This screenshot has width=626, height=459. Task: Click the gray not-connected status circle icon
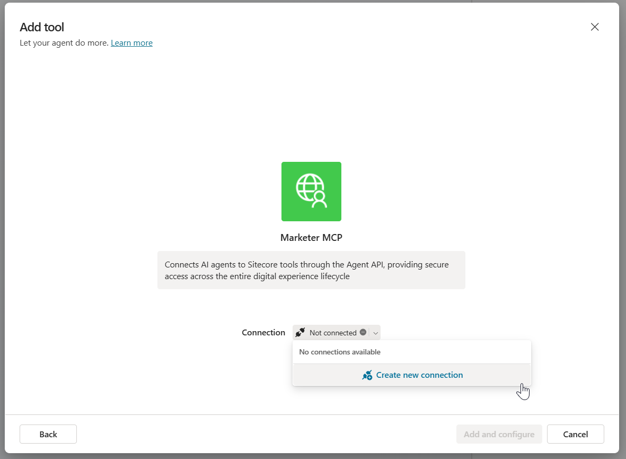pyautogui.click(x=363, y=332)
